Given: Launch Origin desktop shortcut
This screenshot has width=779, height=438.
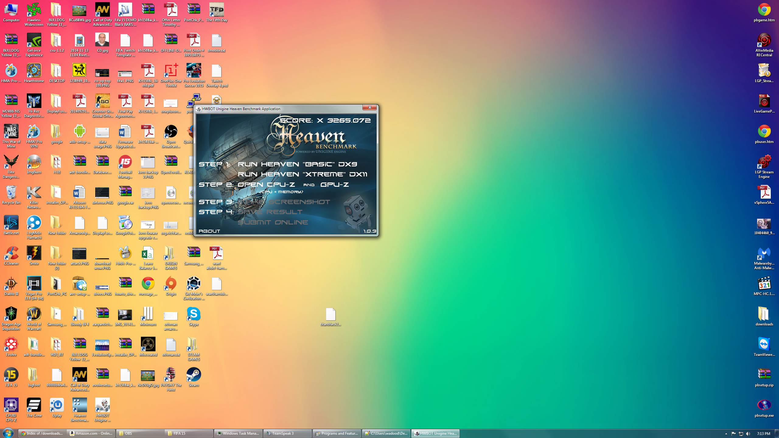Looking at the screenshot, I should (x=171, y=286).
